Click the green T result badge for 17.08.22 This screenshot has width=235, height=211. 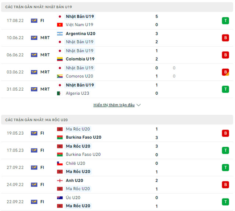coord(225,21)
